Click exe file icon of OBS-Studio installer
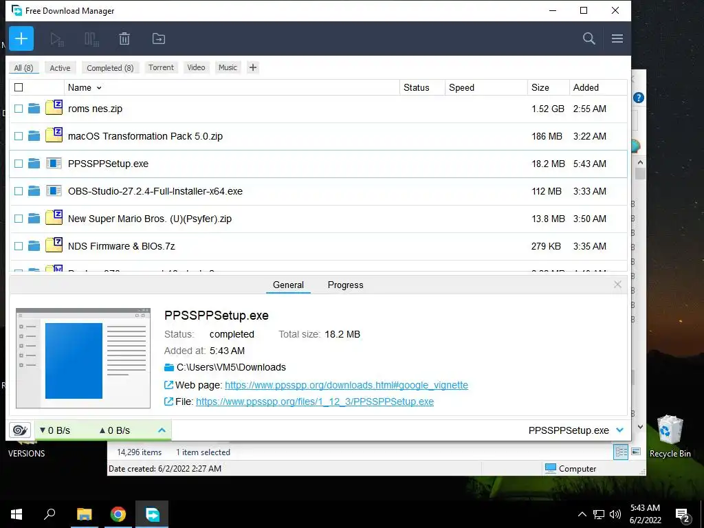Screen dimensions: 704x528 54,191
